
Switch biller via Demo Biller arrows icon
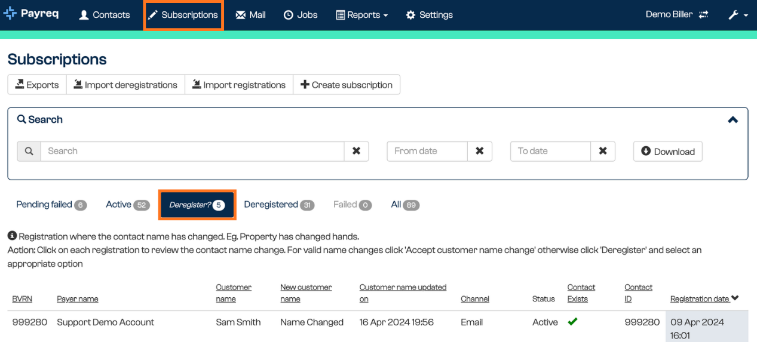(x=703, y=15)
